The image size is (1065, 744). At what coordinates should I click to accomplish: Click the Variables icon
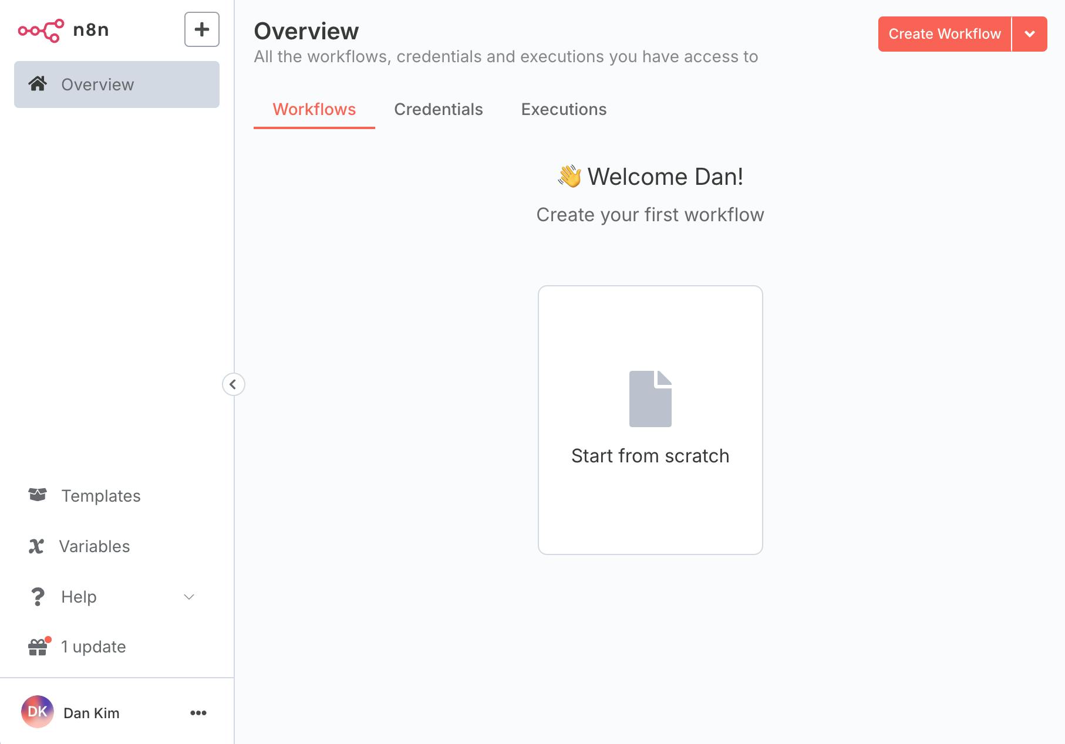tap(36, 546)
